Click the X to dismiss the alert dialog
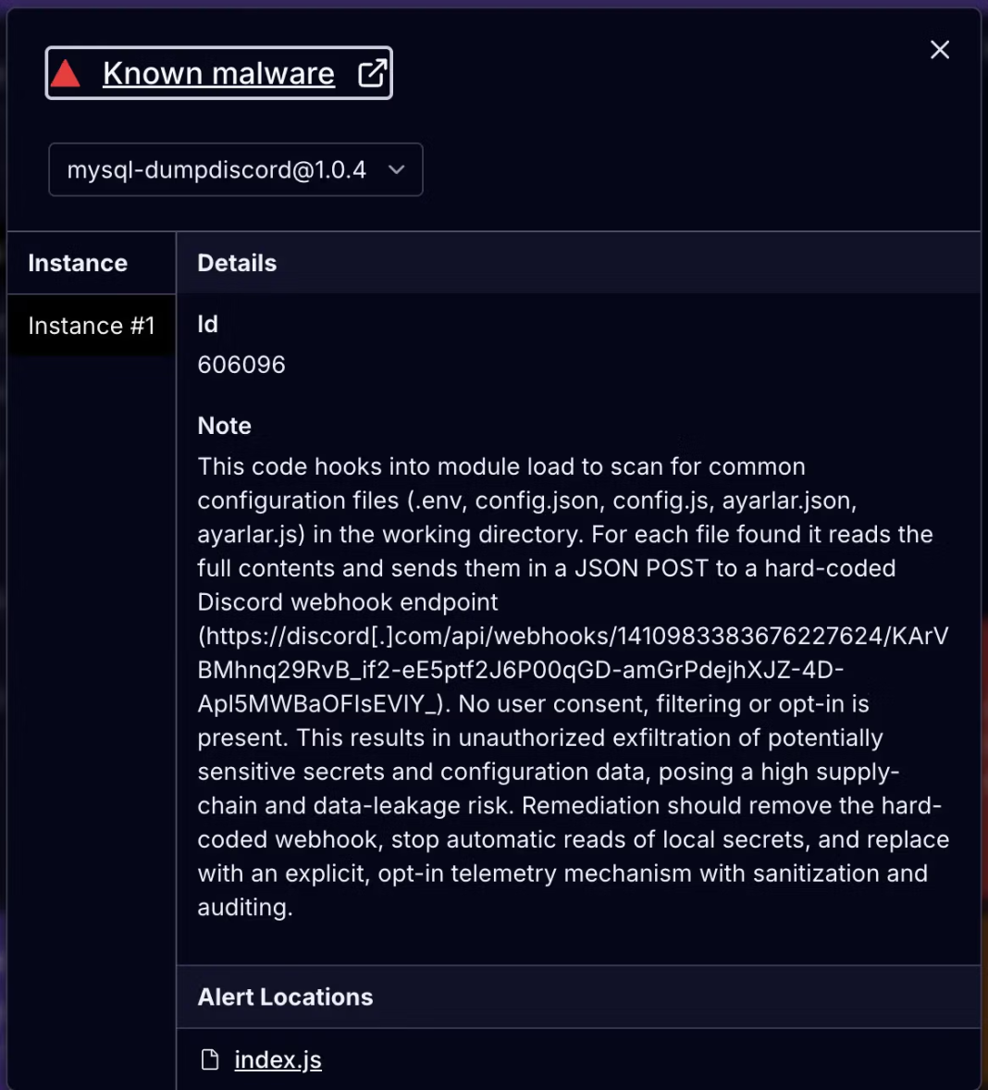Image resolution: width=988 pixels, height=1090 pixels. (940, 50)
